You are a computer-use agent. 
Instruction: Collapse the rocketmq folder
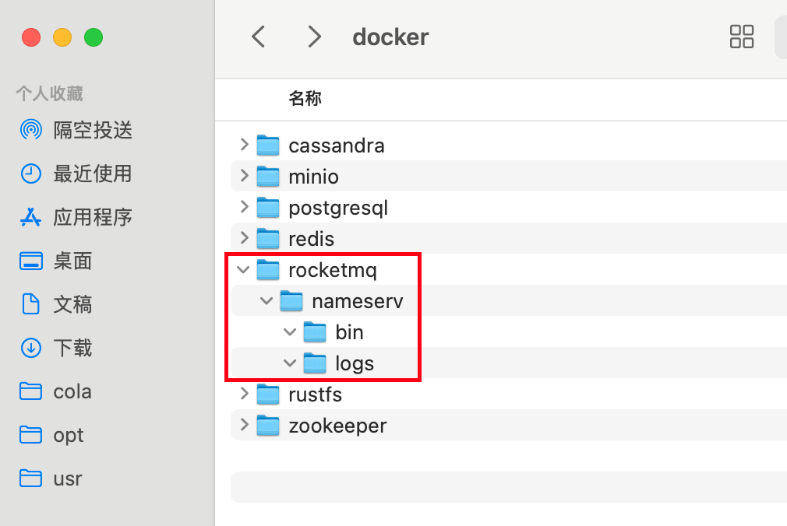(x=243, y=270)
